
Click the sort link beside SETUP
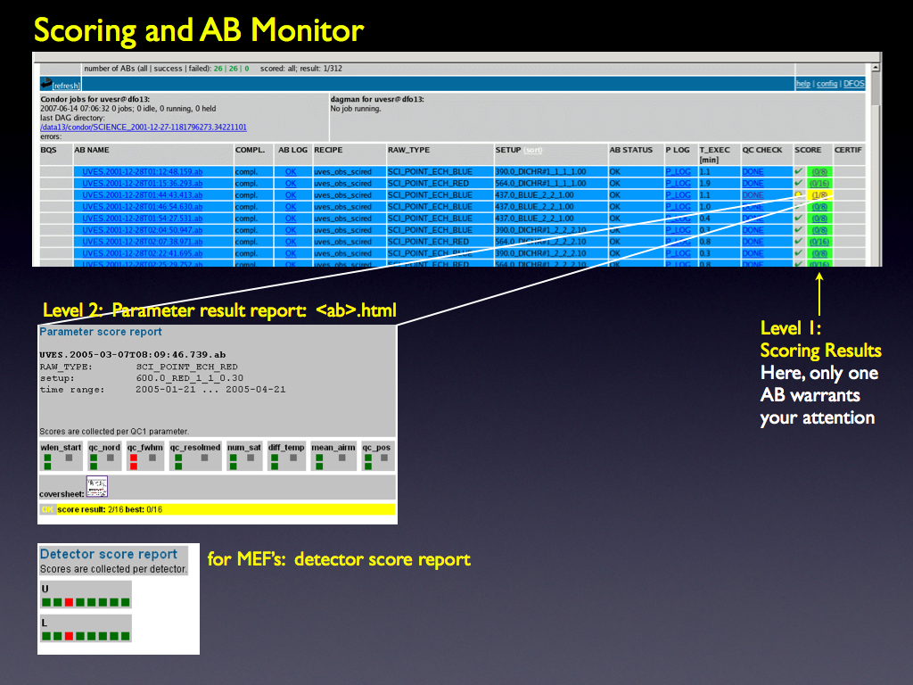point(533,150)
